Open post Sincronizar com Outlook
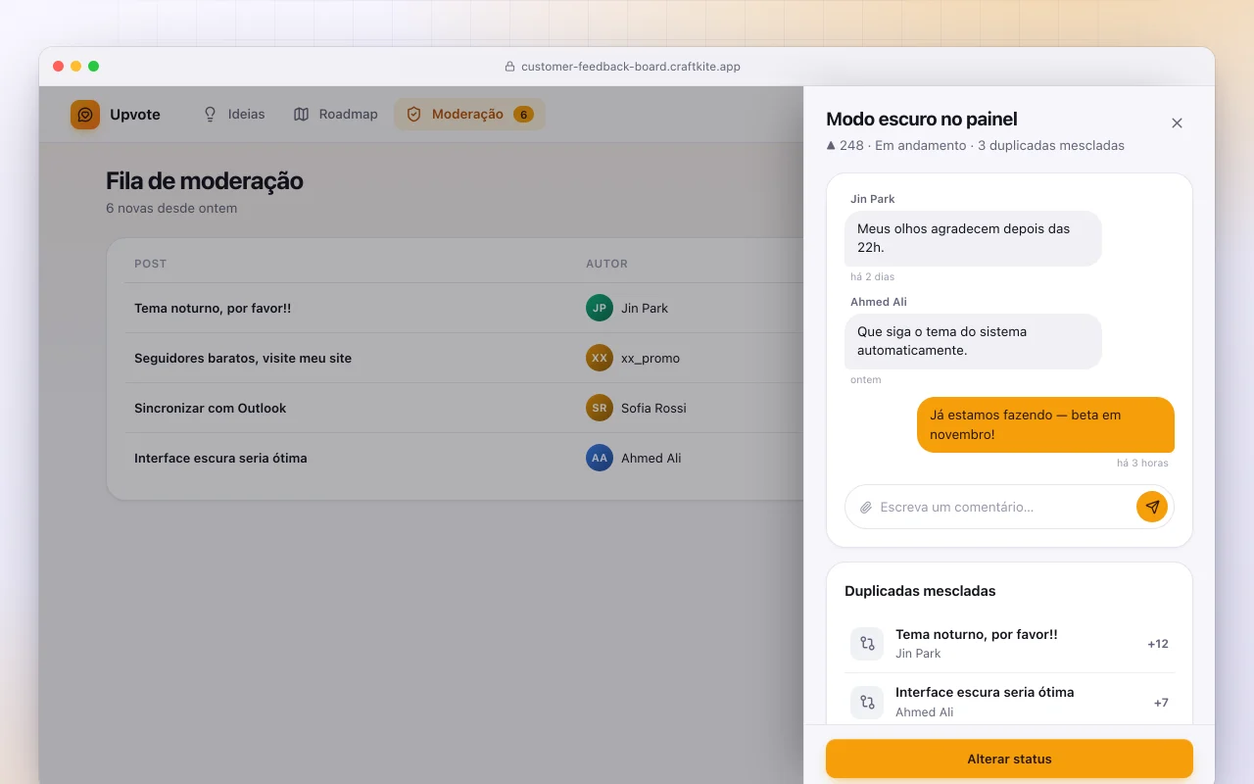Screen dimensions: 1254x784 [x=211, y=408]
